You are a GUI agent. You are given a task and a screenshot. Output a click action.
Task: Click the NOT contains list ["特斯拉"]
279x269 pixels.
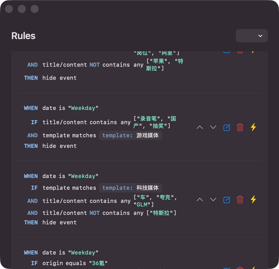pyautogui.click(x=161, y=213)
